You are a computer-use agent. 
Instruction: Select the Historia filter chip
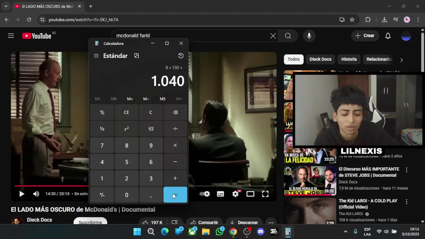pos(349,59)
